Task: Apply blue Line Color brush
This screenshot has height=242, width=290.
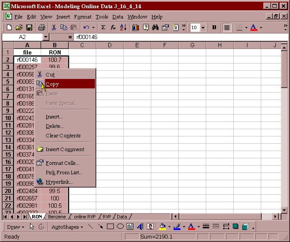Action: tap(177, 227)
